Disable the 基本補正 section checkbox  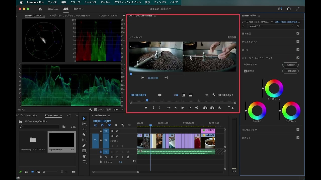point(298,33)
